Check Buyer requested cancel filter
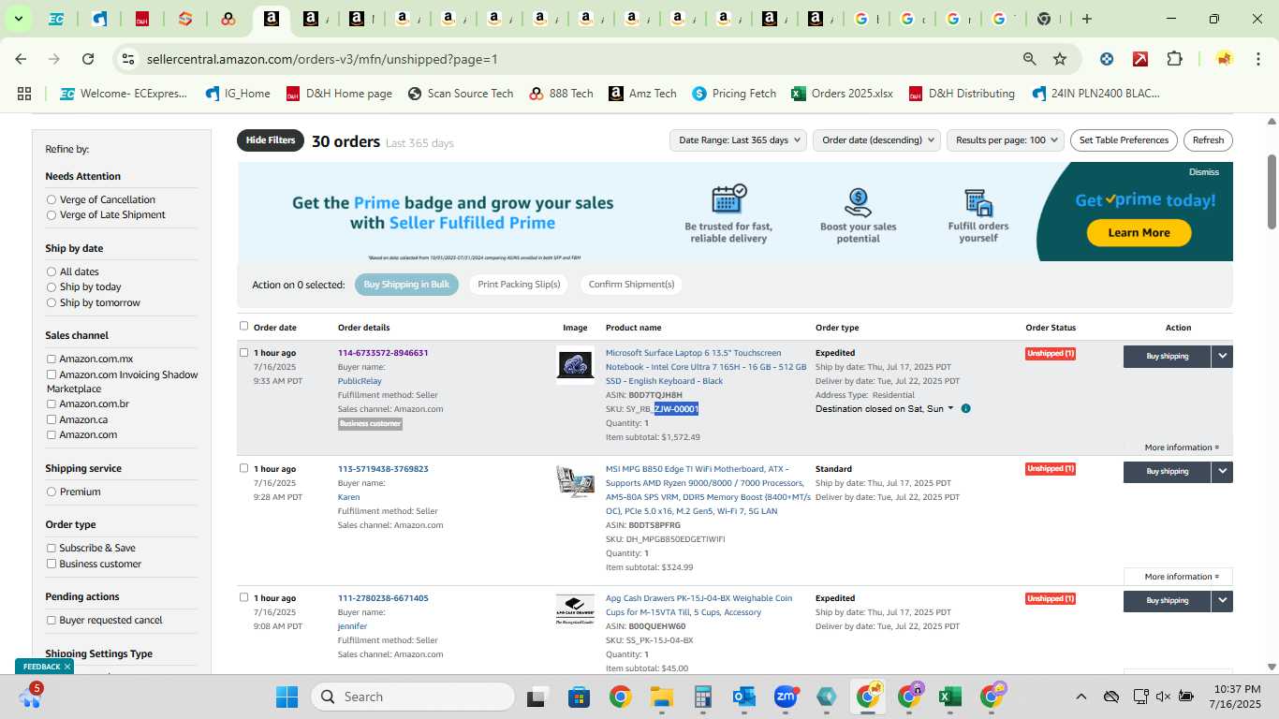The image size is (1279, 719). pos(51,620)
